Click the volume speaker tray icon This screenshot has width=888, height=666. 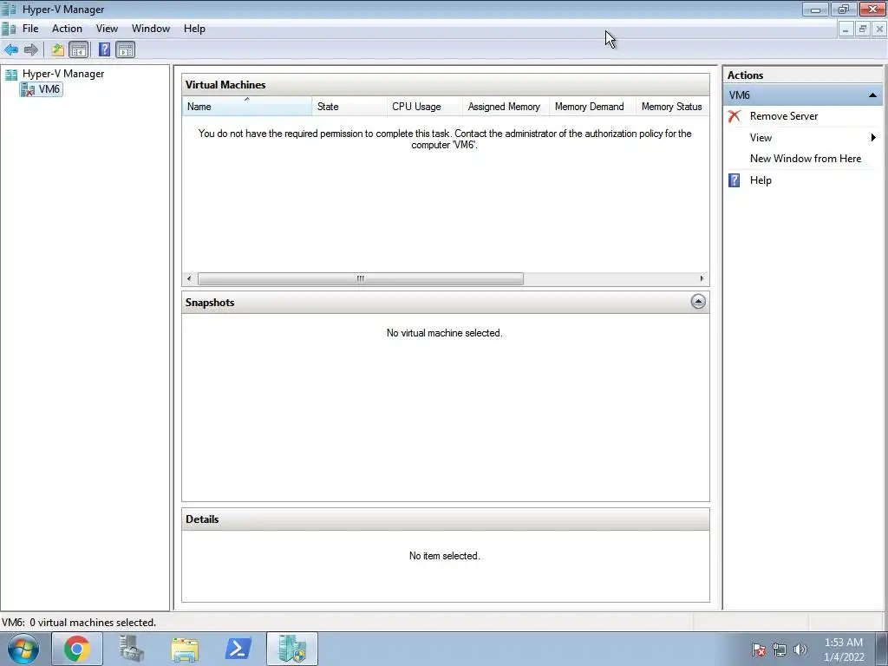pyautogui.click(x=800, y=650)
